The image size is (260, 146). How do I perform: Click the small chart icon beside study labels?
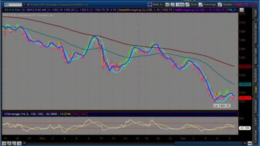pyautogui.click(x=242, y=10)
